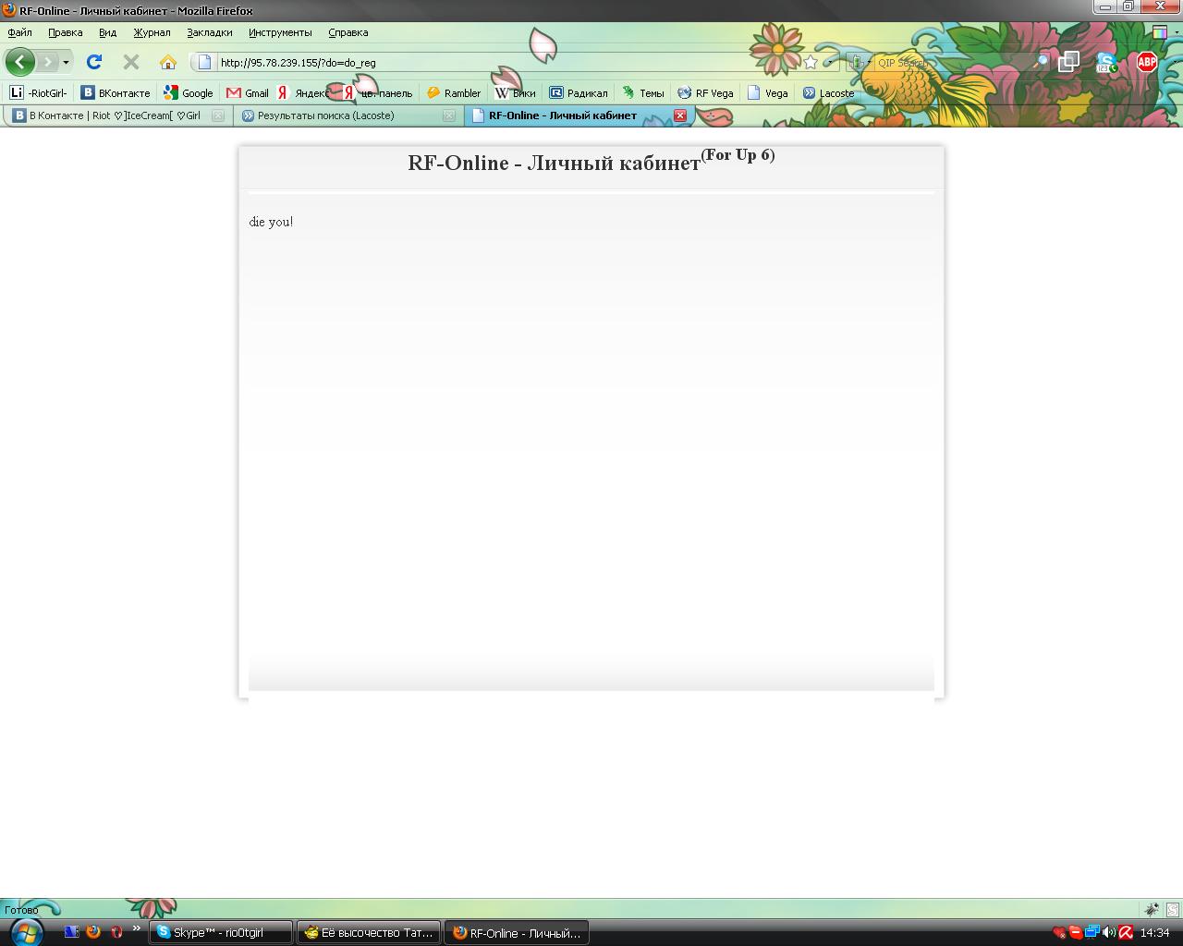The height and width of the screenshot is (946, 1183).
Task: Click the RF-Online Firefox taskbar button
Action: (517, 933)
